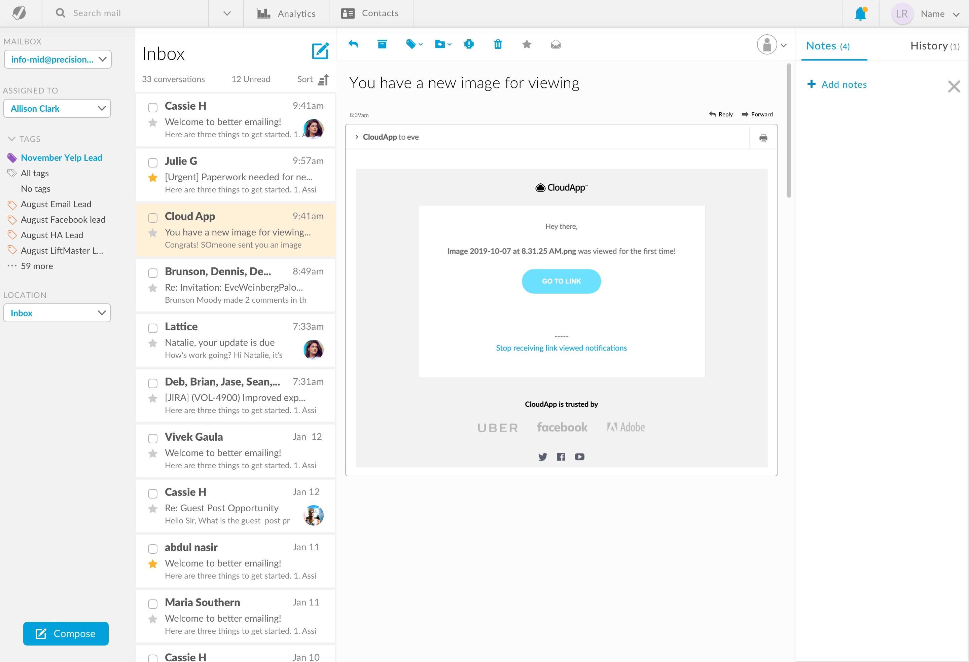Switch to Notes tab
The image size is (969, 662).
click(x=828, y=46)
